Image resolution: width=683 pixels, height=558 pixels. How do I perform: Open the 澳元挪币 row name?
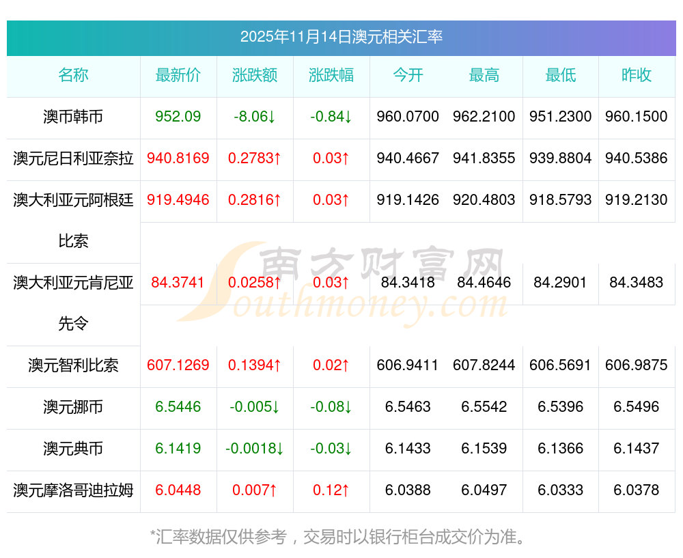click(73, 407)
